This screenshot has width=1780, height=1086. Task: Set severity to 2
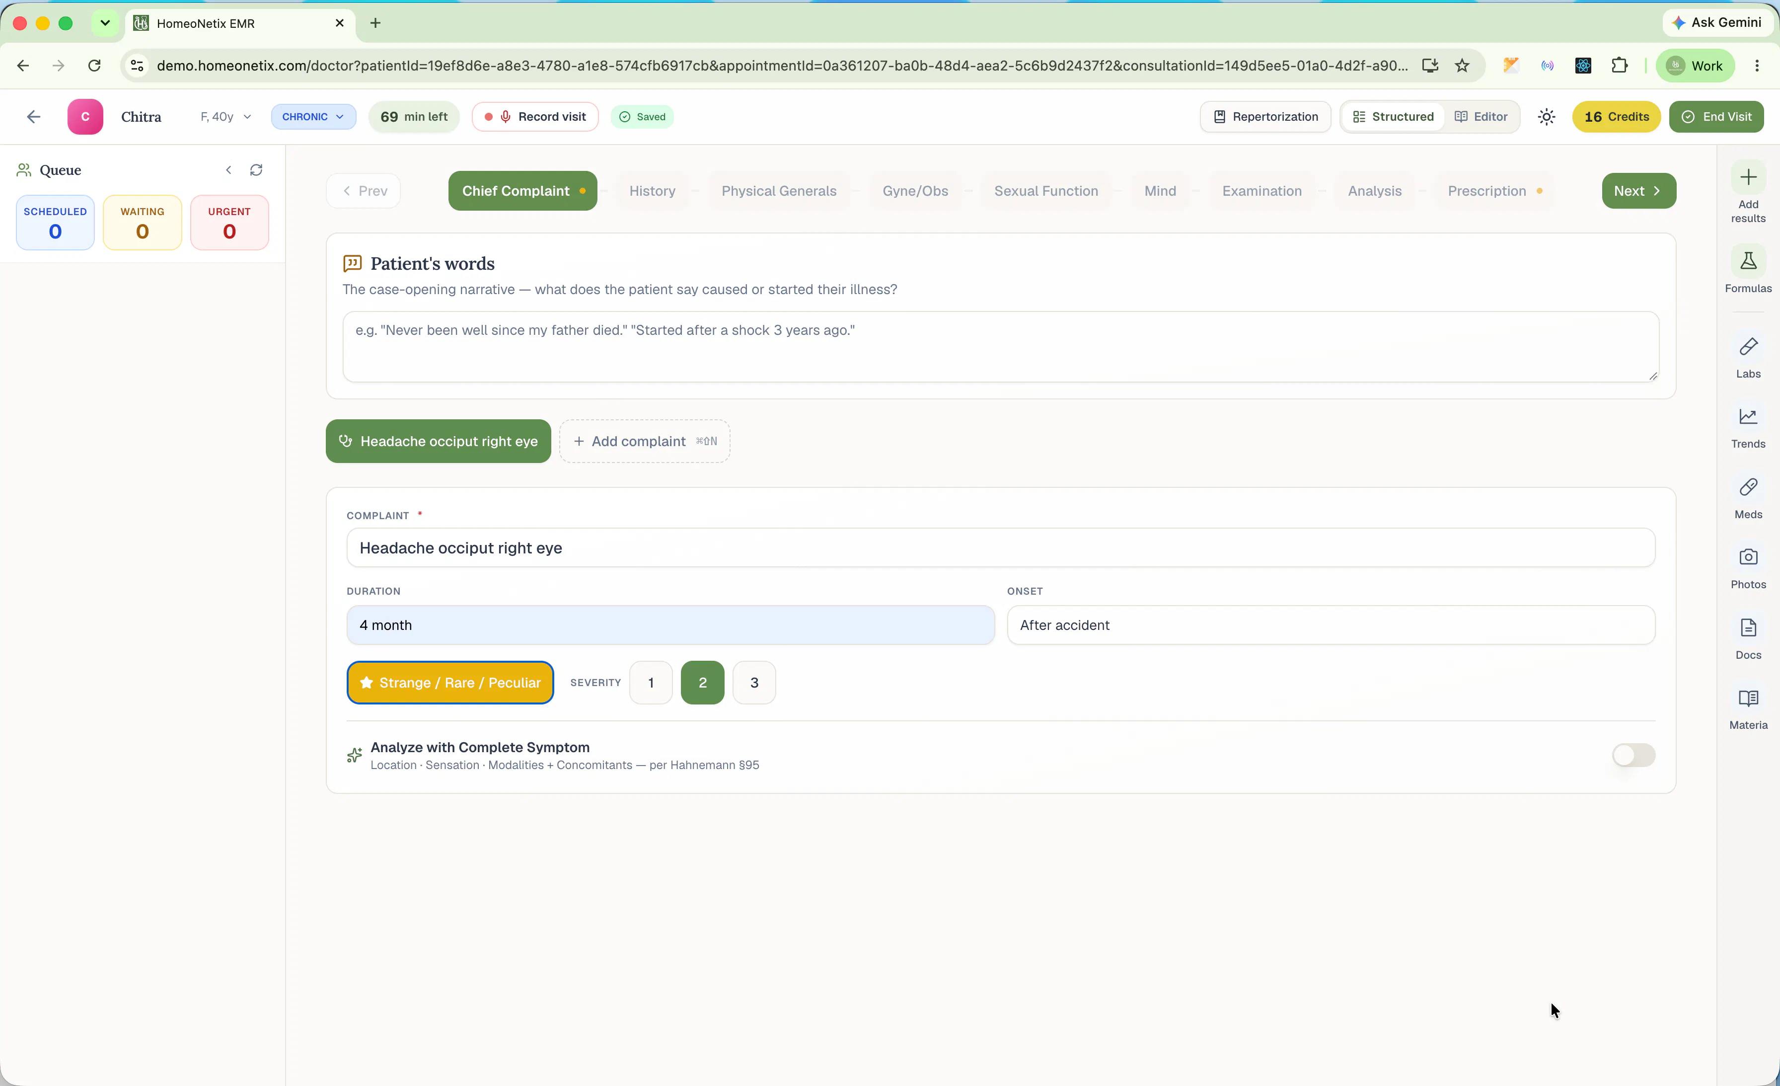tap(702, 683)
